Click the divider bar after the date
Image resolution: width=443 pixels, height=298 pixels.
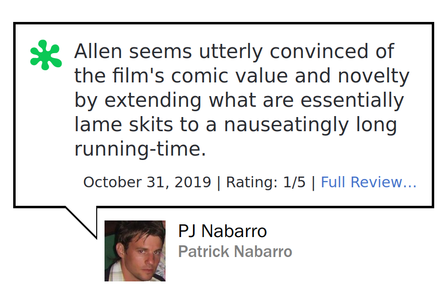(219, 182)
